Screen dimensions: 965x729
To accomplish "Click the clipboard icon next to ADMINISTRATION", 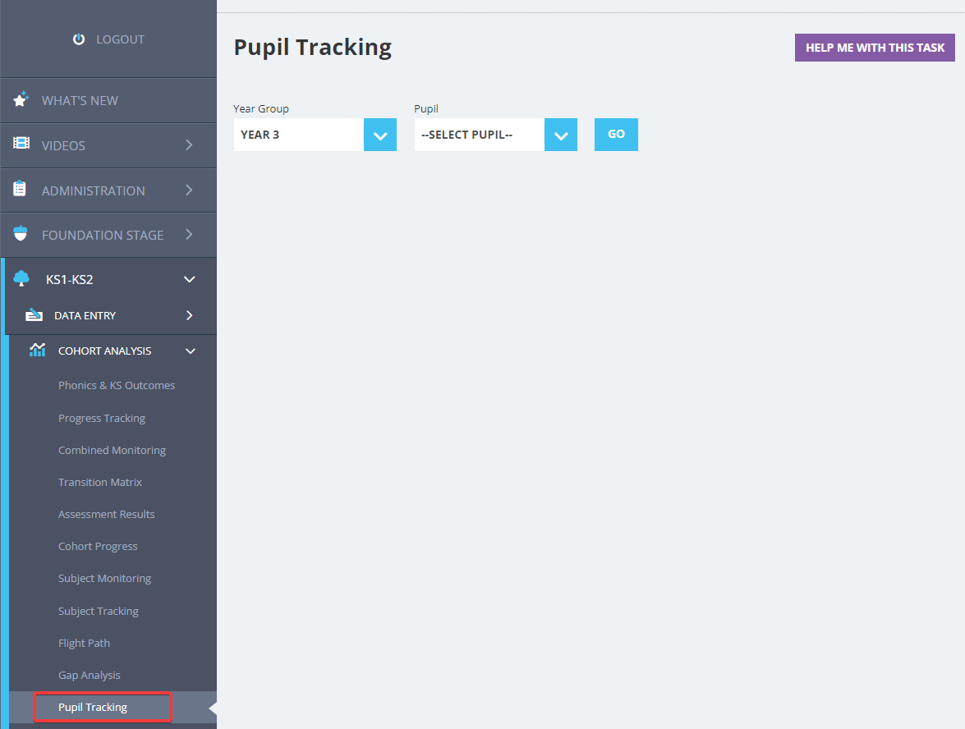I will (20, 190).
